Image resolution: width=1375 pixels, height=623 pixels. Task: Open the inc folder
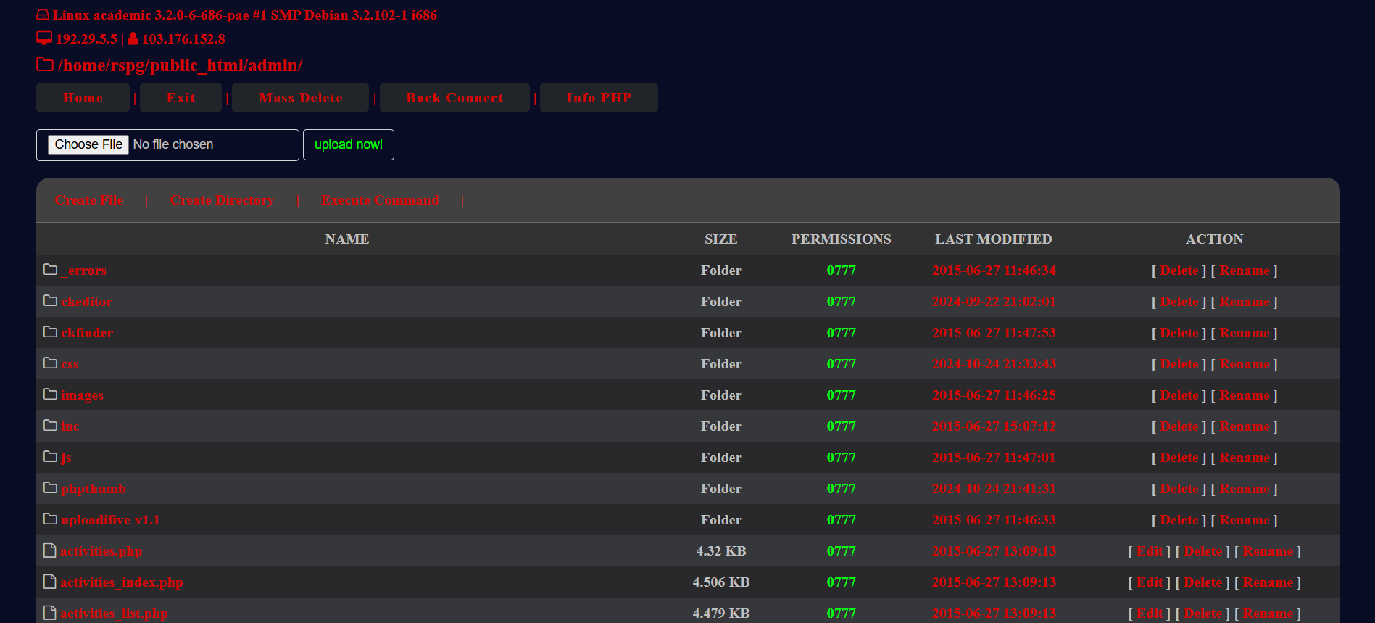pyautogui.click(x=70, y=426)
